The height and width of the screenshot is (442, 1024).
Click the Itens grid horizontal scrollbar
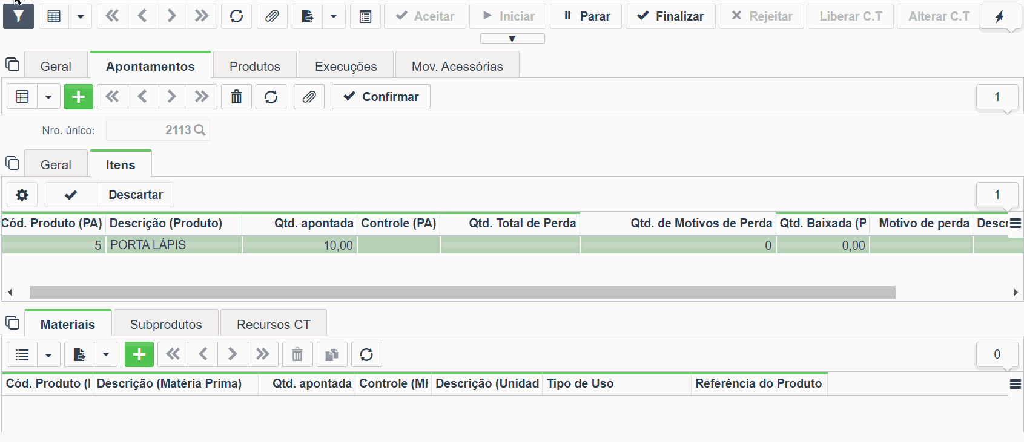click(x=463, y=293)
